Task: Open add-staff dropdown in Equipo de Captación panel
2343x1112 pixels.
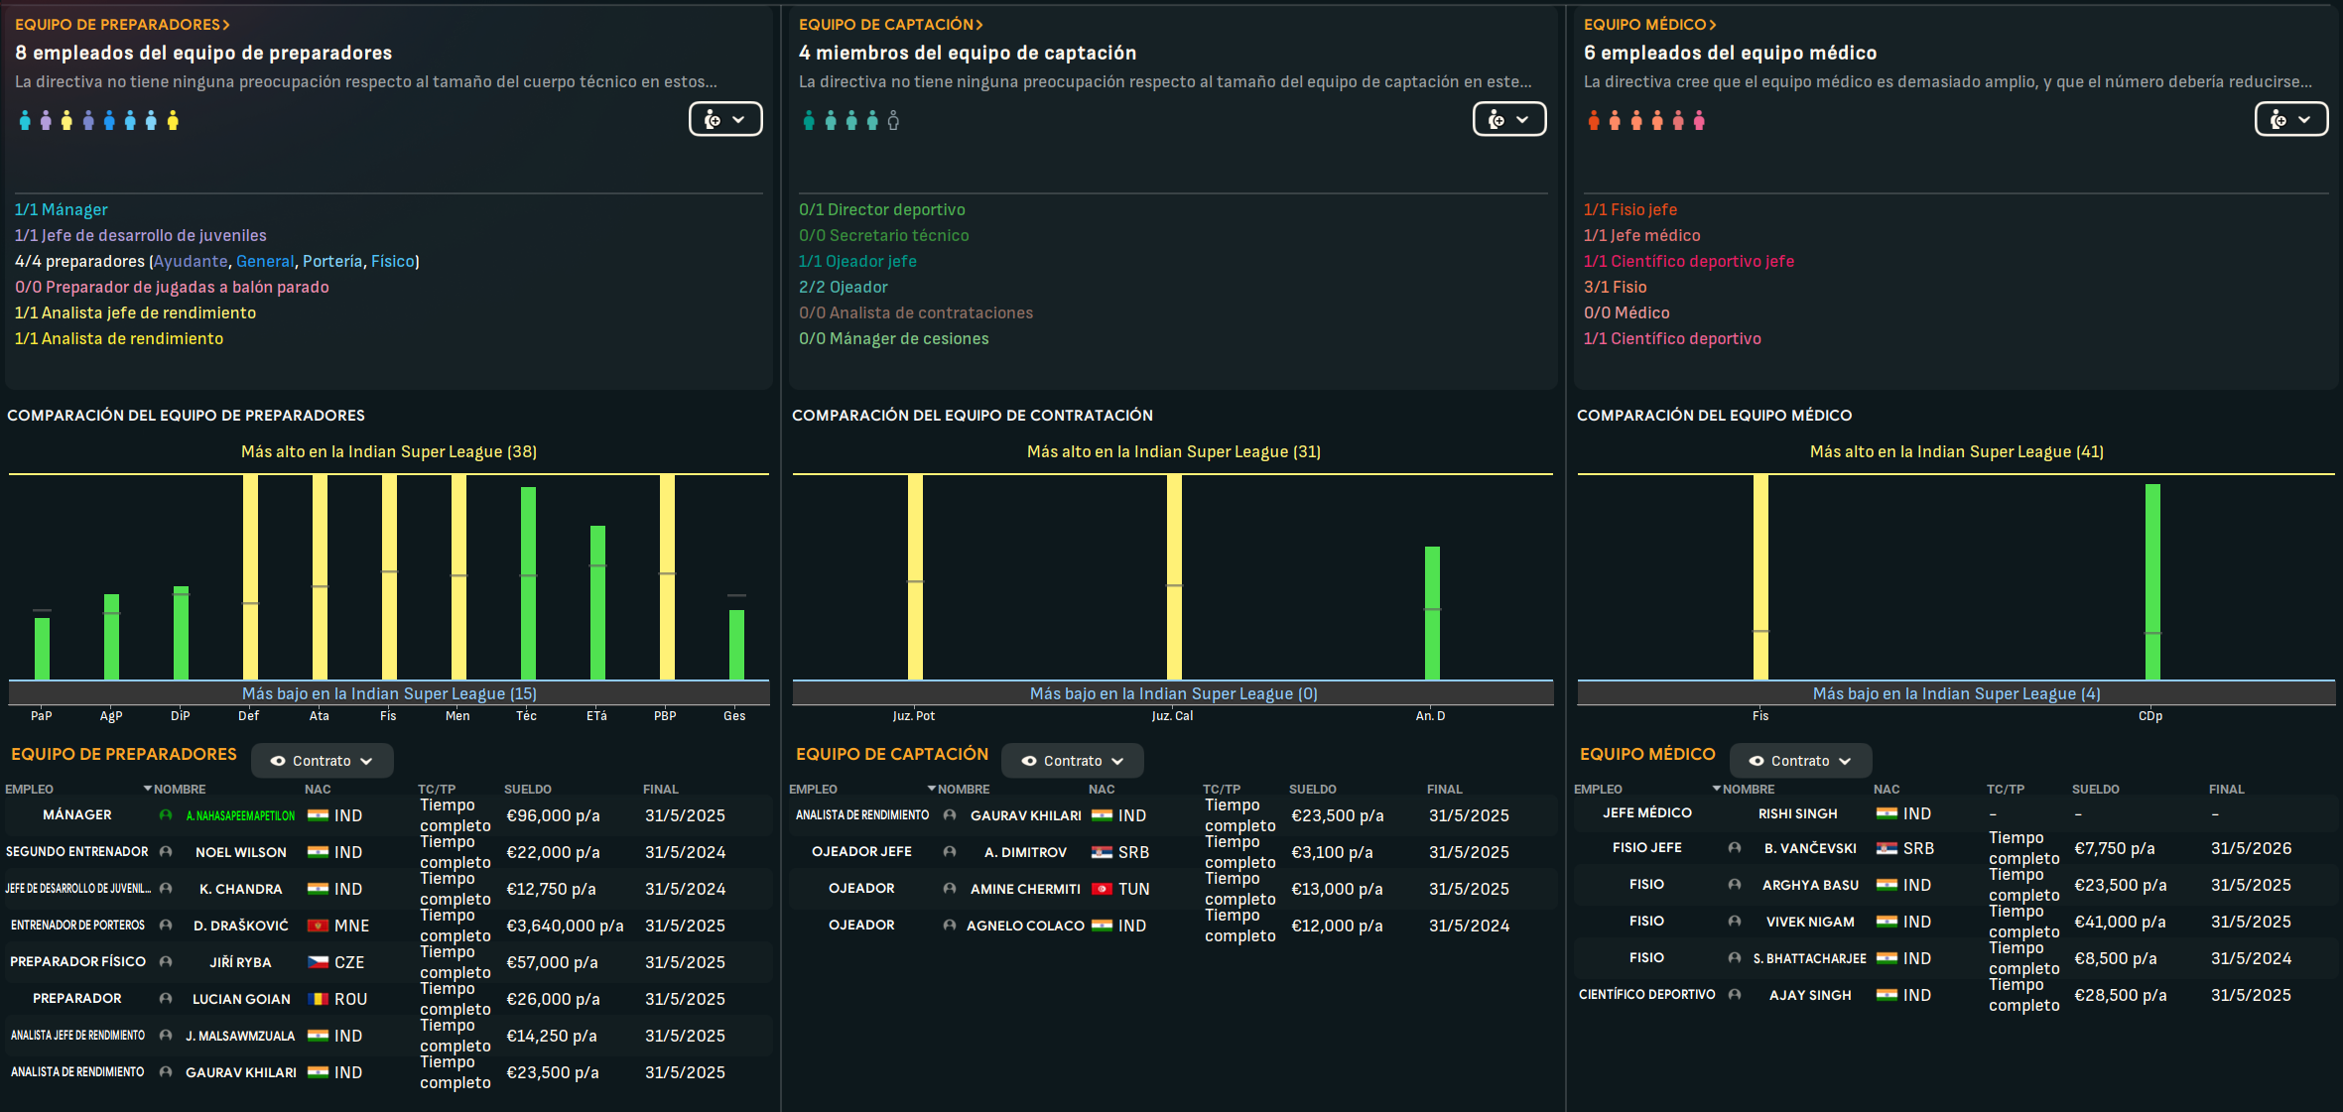Action: coord(1509,120)
